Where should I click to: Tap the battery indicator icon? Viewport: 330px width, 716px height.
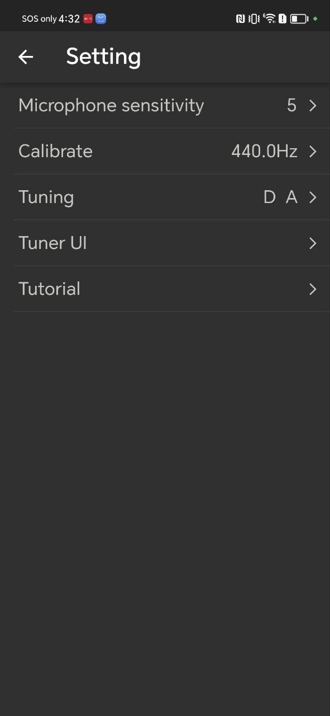tap(299, 18)
